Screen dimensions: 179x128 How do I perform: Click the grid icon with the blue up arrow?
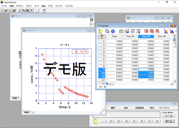click(138, 31)
